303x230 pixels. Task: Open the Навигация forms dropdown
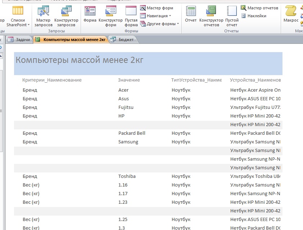pyautogui.click(x=155, y=16)
